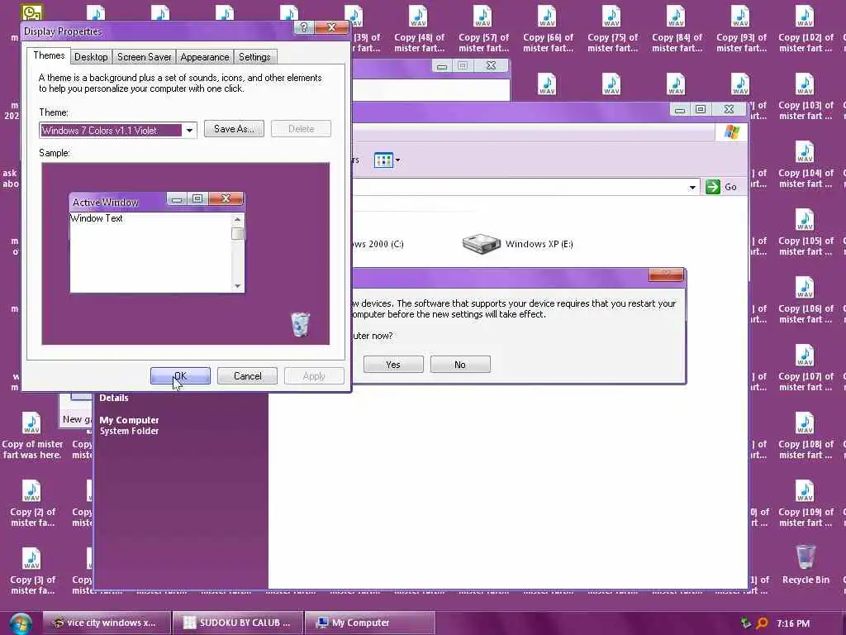
Task: Select the Copy (109) of mister fart file
Action: click(806, 504)
